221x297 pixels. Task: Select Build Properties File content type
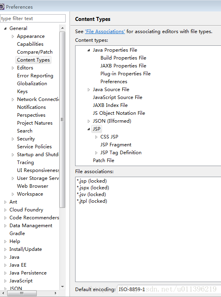(123, 58)
